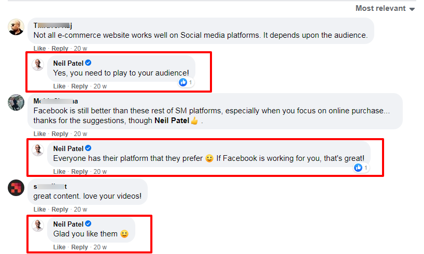Reply to the 'Glad you like them' comment

[80, 247]
